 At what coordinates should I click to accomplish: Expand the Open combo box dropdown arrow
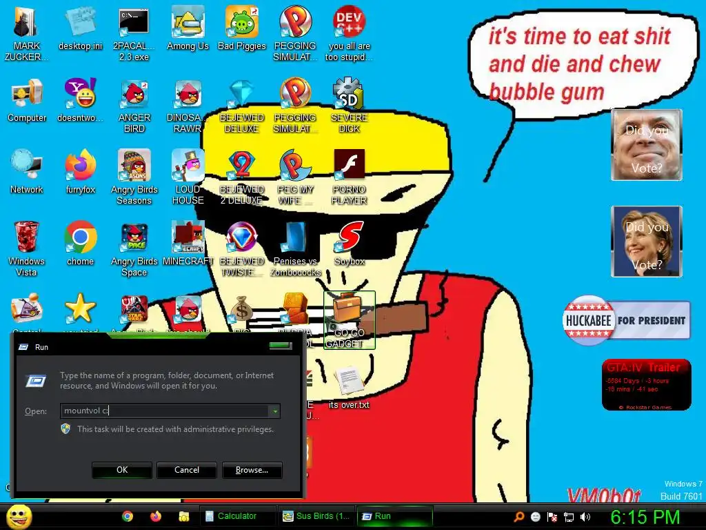coord(274,411)
